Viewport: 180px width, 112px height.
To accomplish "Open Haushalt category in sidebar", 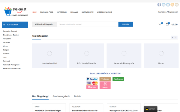I will pos(6,42).
